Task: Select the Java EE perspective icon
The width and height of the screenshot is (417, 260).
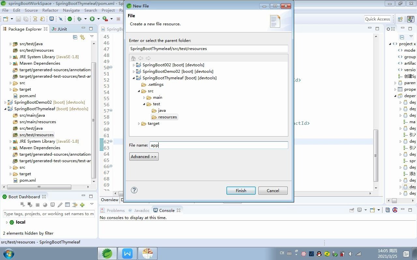Action: coord(410,19)
